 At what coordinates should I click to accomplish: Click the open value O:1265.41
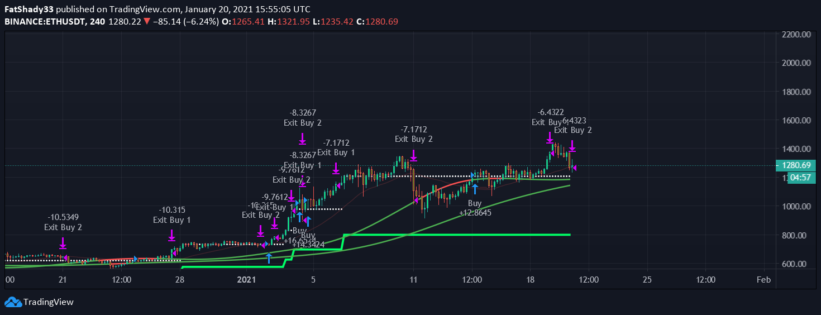click(244, 22)
